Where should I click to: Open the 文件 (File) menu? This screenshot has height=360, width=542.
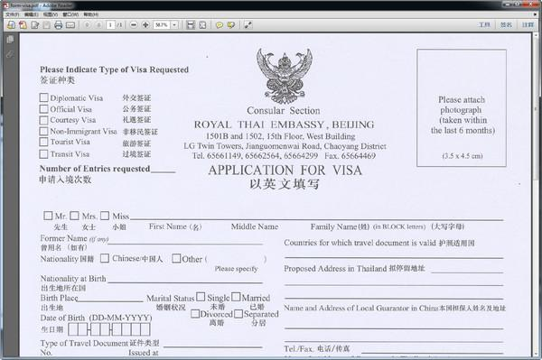[12, 14]
